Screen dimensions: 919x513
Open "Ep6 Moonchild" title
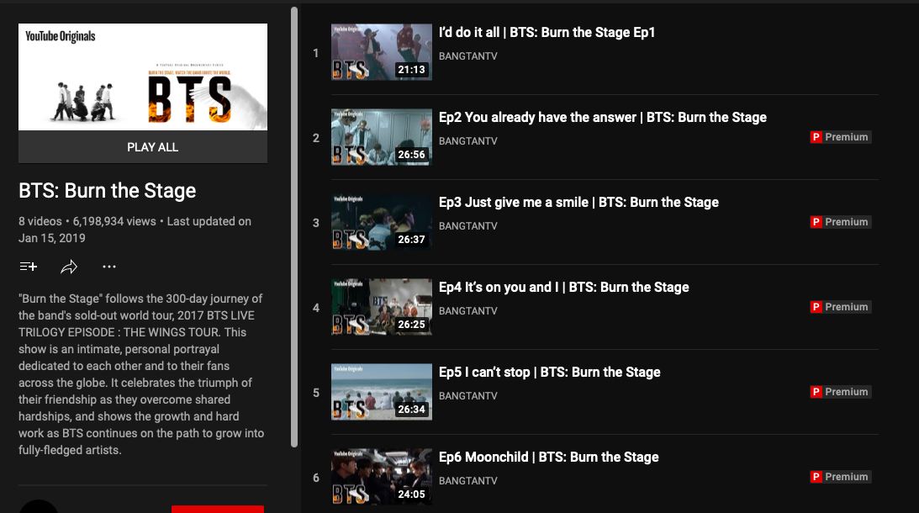tap(548, 457)
